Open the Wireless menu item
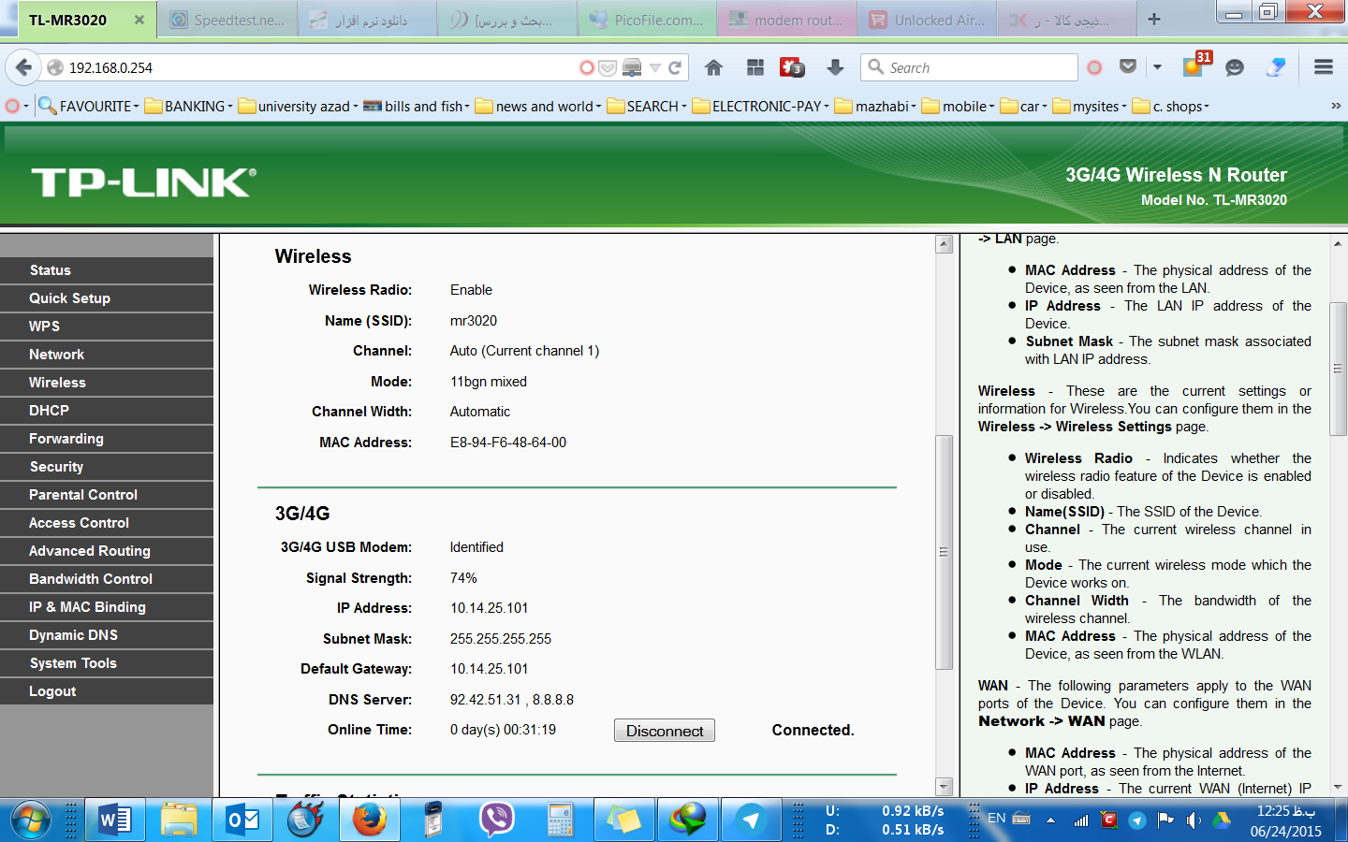 [x=107, y=383]
